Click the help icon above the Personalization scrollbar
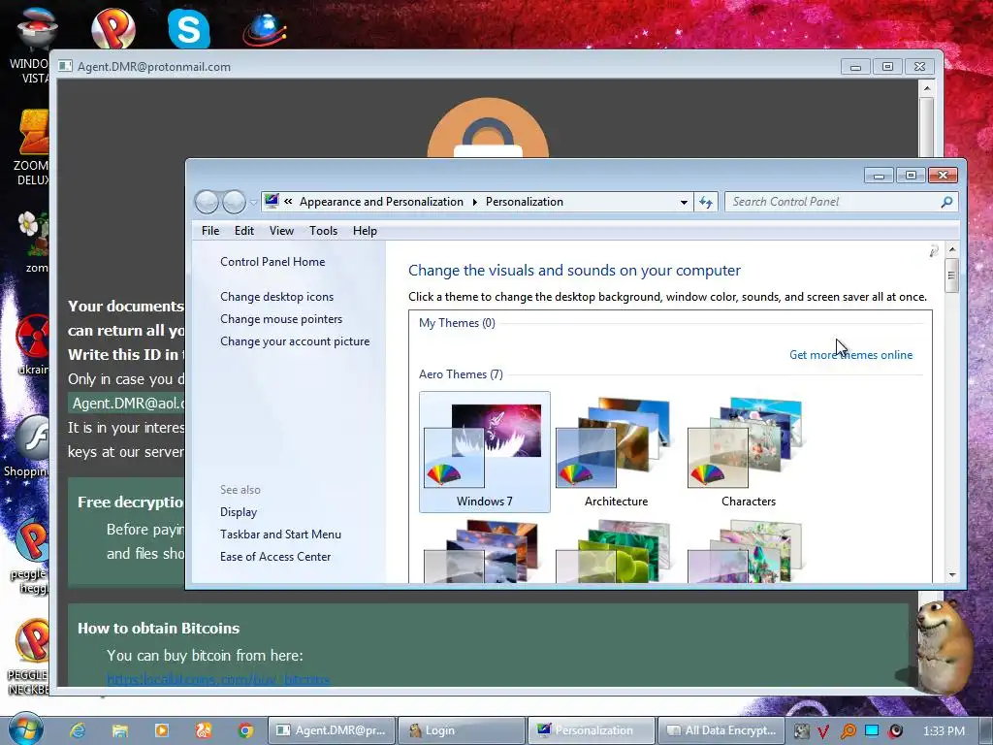993x745 pixels. (x=934, y=251)
